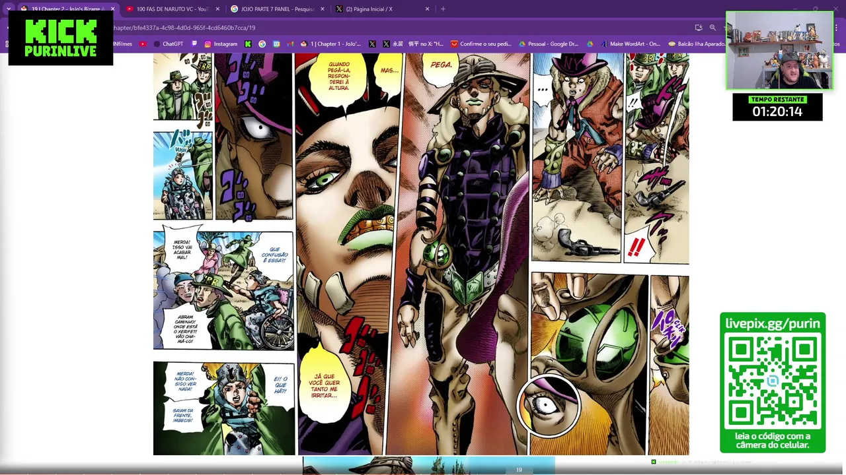The image size is (846, 475).
Task: Open the Balcão Ilha Aparado bookmark
Action: [697, 44]
